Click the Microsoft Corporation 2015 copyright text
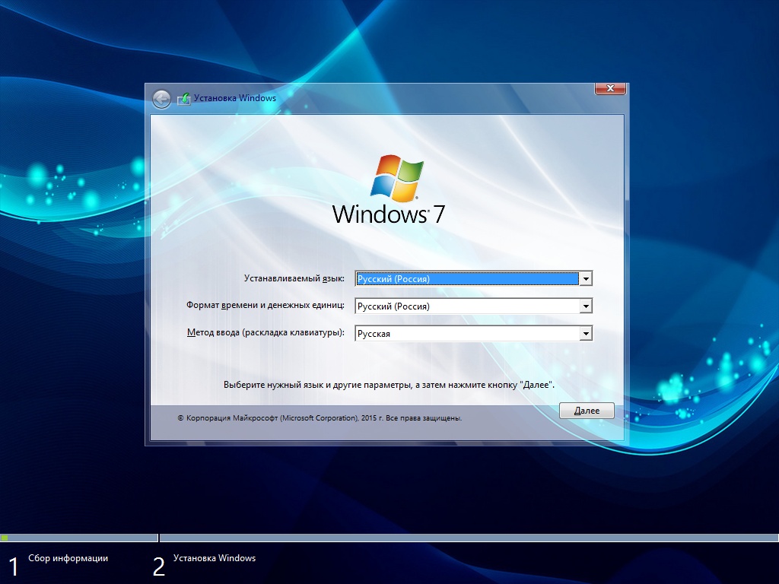 tap(320, 418)
